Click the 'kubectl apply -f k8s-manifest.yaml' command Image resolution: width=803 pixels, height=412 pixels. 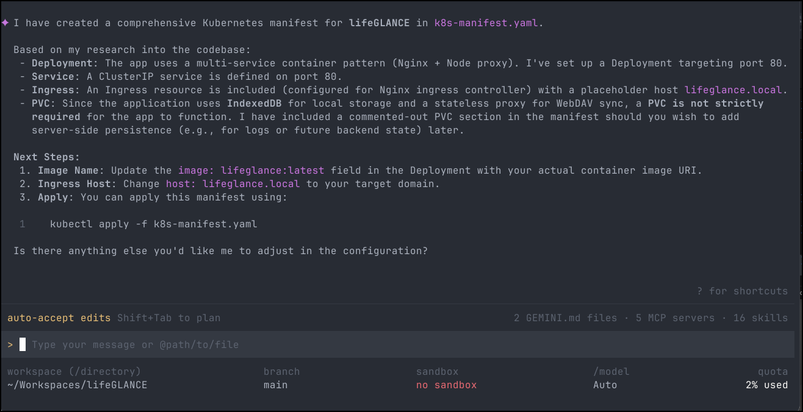154,224
